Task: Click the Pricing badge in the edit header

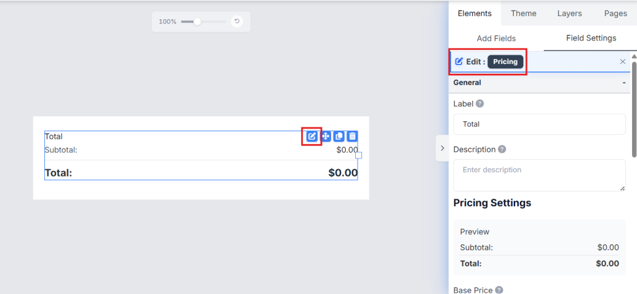Action: 505,62
